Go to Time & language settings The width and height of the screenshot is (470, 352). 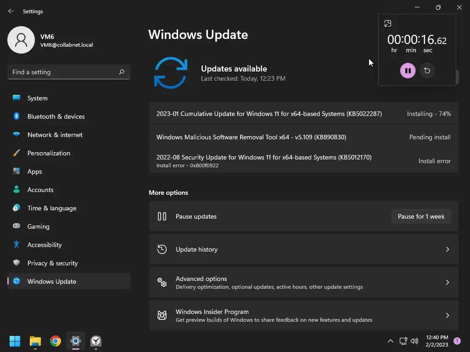tap(69, 208)
